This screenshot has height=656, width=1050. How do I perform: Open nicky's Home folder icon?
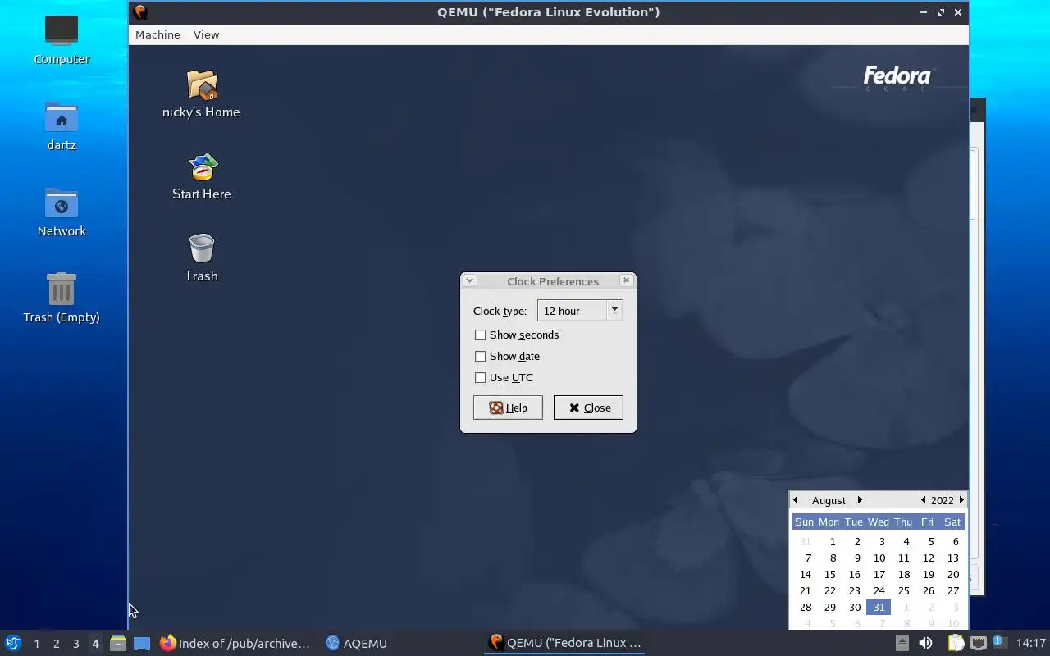202,84
